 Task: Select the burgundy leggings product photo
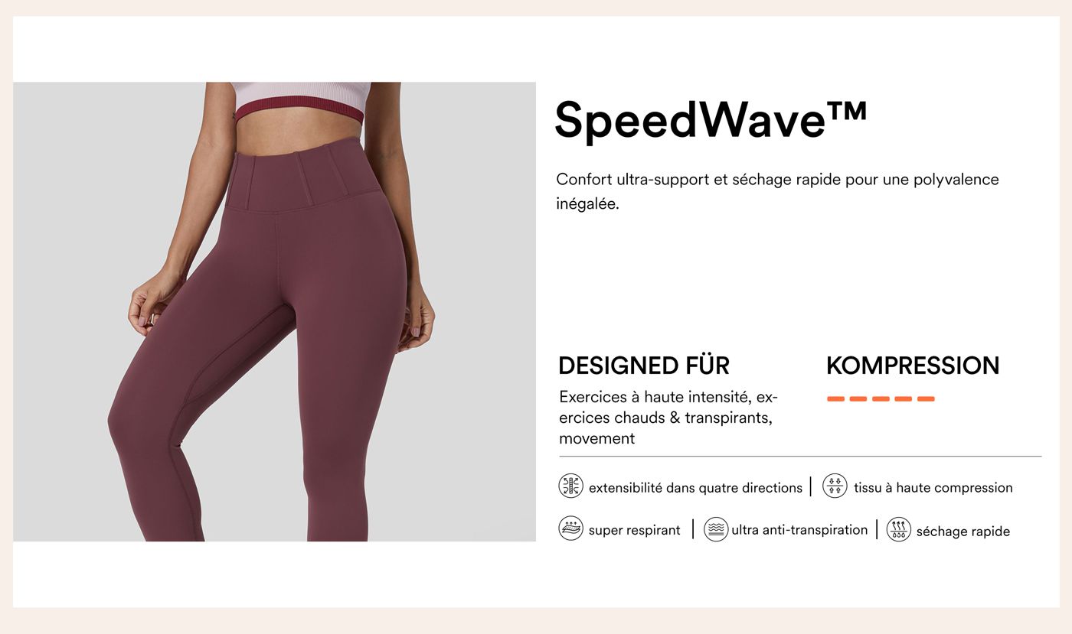tap(274, 311)
